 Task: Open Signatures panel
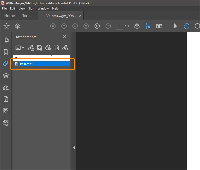(x=6, y=87)
